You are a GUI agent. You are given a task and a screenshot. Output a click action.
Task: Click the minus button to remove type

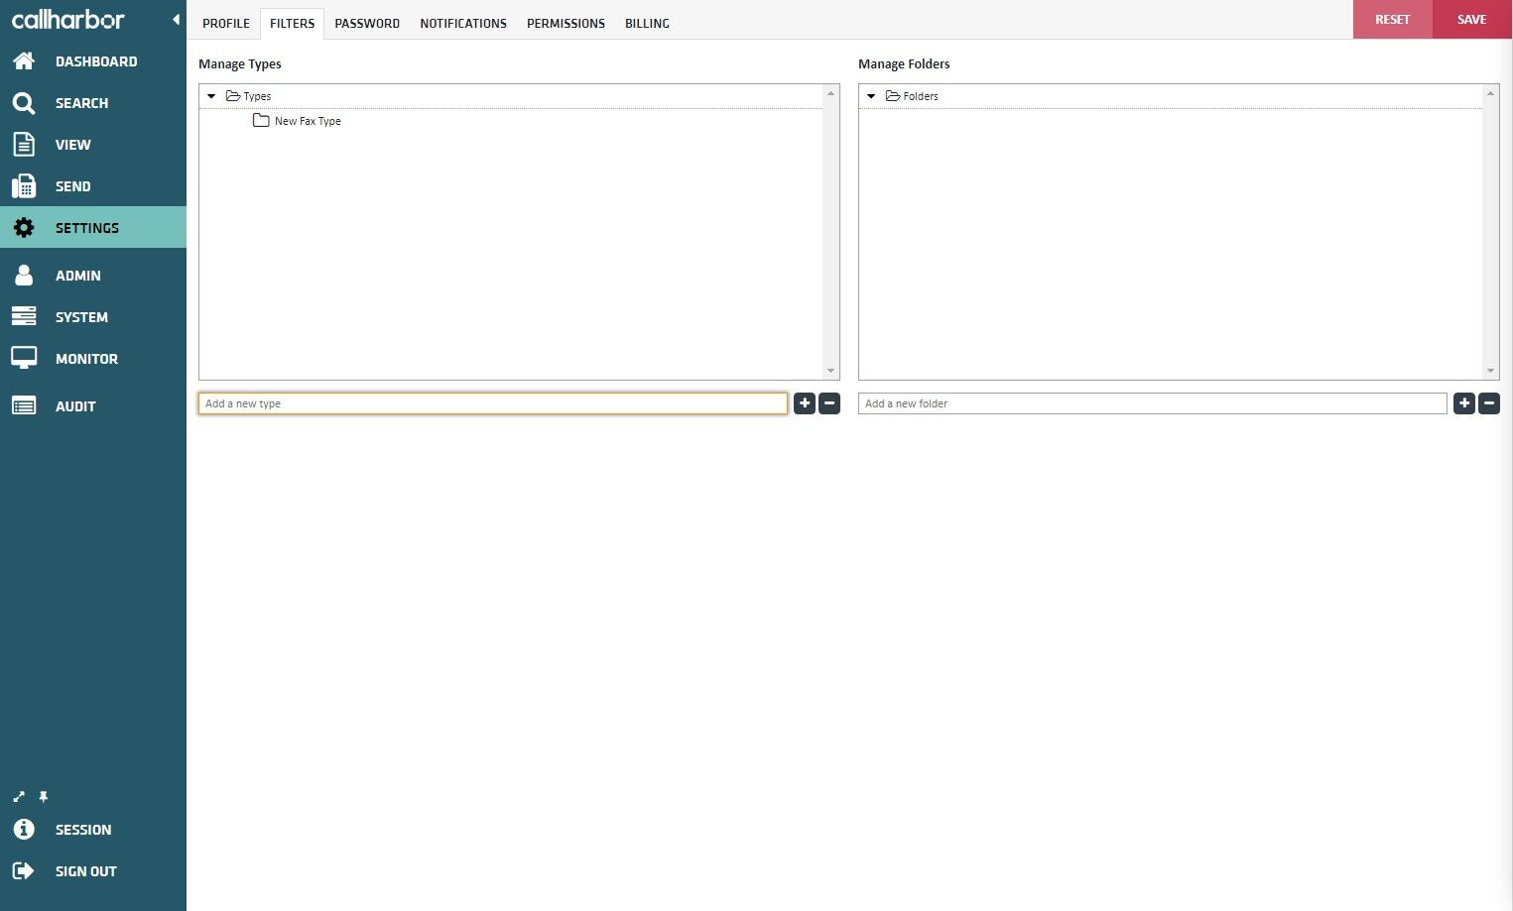[x=829, y=403]
